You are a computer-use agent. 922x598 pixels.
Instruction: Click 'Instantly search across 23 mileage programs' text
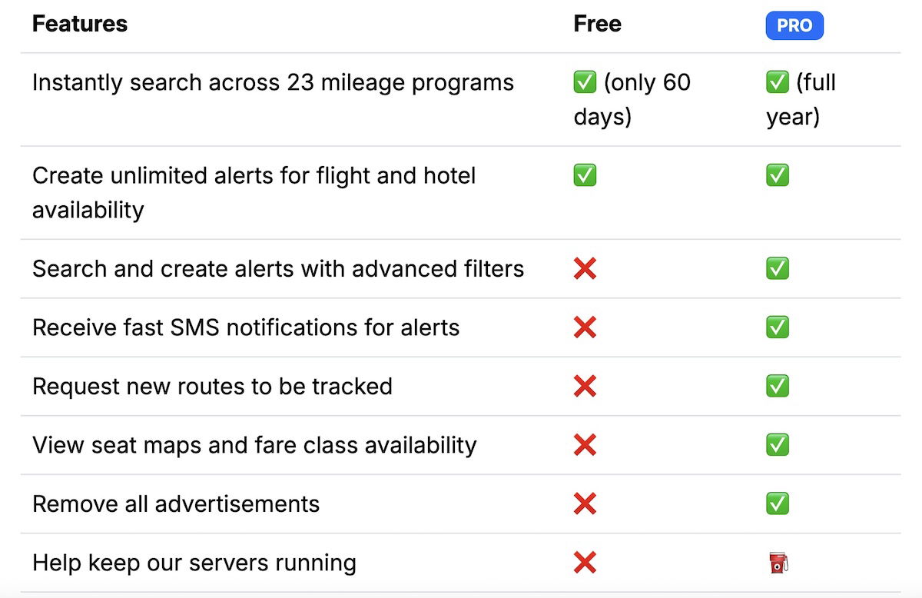(273, 83)
